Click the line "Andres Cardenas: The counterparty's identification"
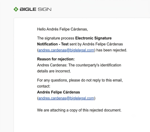Viewport: 150px width, 132px height. click(x=79, y=65)
